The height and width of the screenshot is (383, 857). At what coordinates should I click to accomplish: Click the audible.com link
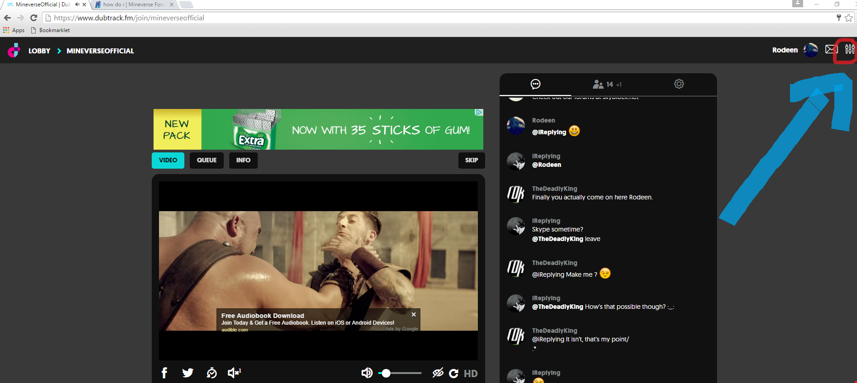coord(235,330)
